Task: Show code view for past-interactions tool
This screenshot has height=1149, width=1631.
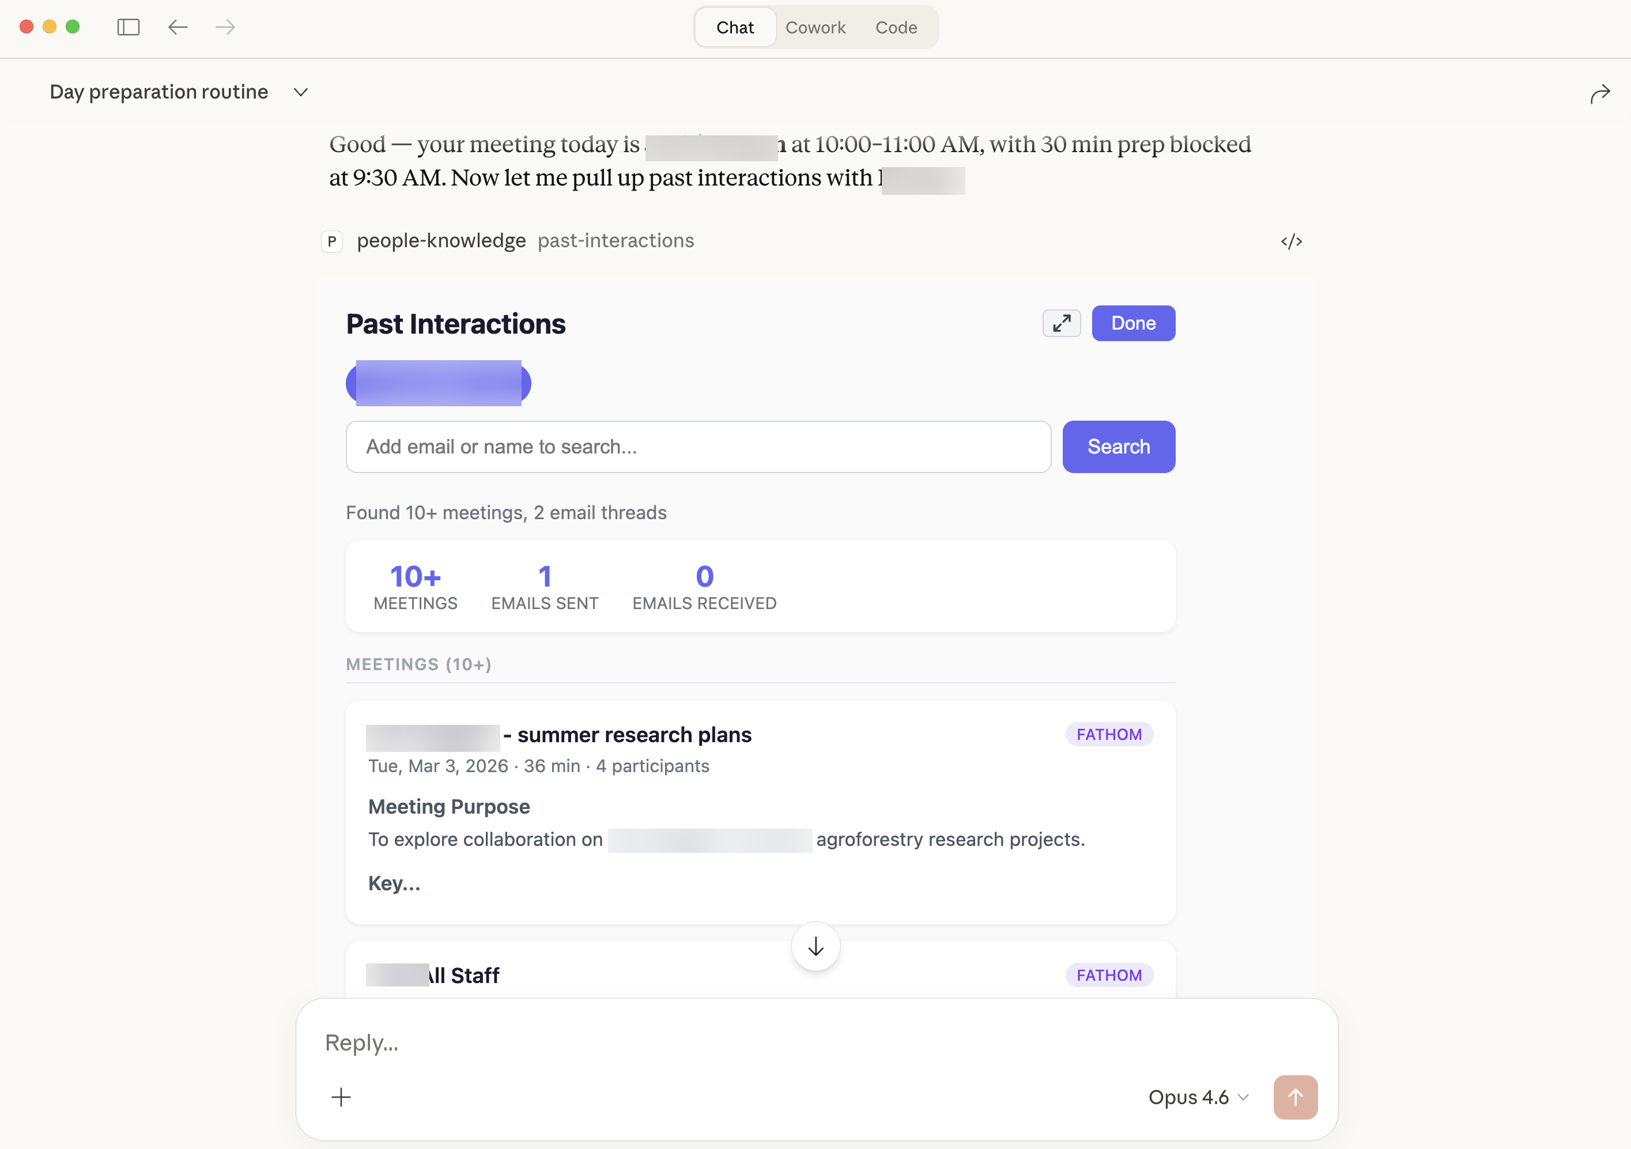Action: tap(1291, 241)
